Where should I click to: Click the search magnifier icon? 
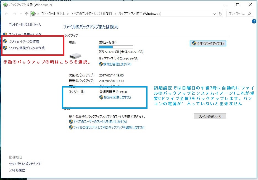(249, 14)
